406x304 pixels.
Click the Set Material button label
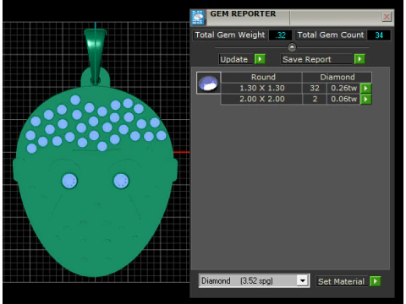pyautogui.click(x=342, y=281)
